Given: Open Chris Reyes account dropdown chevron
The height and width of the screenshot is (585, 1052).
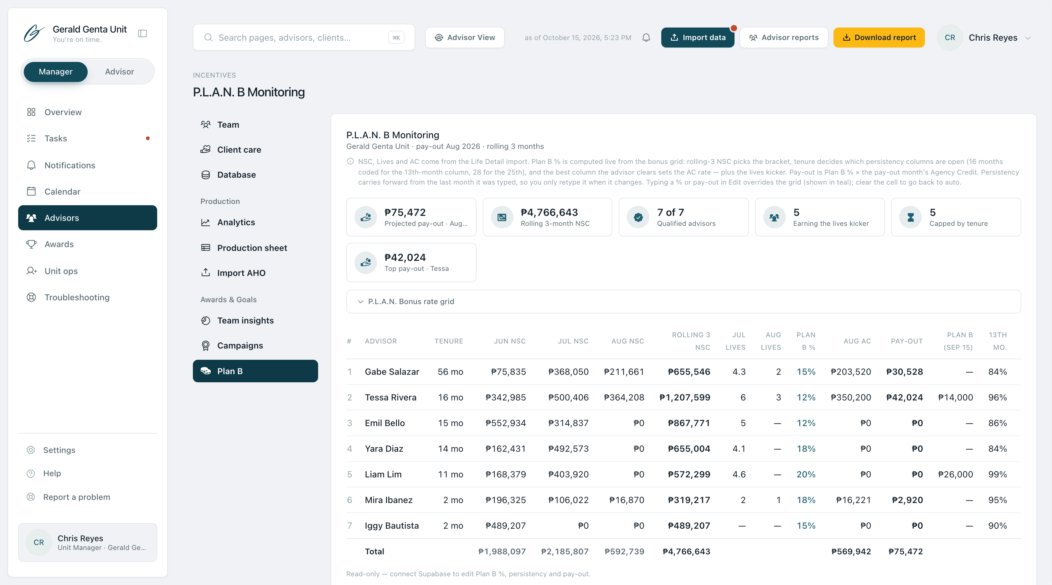Looking at the screenshot, I should [1028, 38].
